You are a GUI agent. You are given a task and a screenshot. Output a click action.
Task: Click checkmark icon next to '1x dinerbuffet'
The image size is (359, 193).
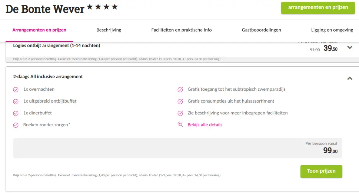tap(16, 113)
